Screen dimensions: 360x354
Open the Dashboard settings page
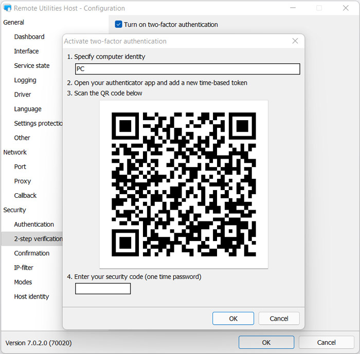click(29, 36)
